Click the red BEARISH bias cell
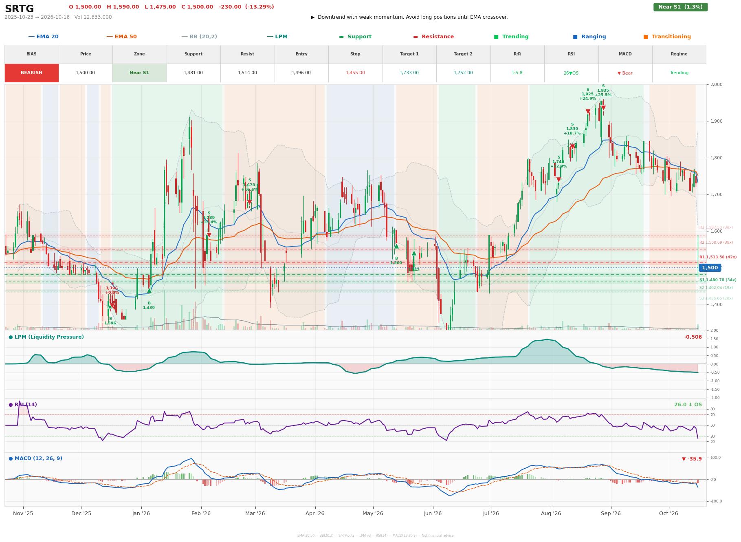The height and width of the screenshot is (542, 741). pos(32,73)
